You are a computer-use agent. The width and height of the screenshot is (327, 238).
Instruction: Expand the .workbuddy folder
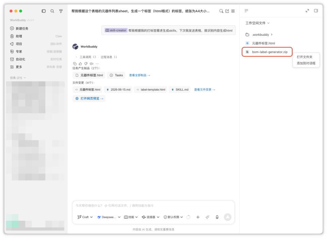pyautogui.click(x=259, y=35)
